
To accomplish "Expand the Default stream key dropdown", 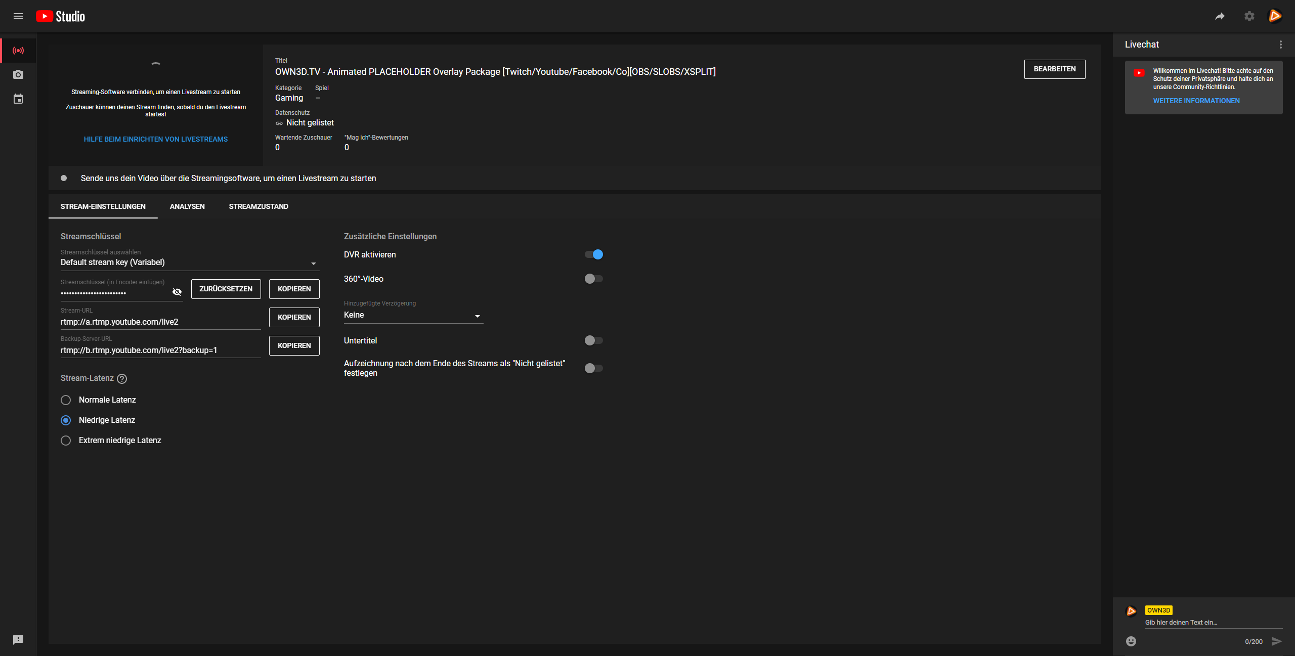I will [x=189, y=263].
